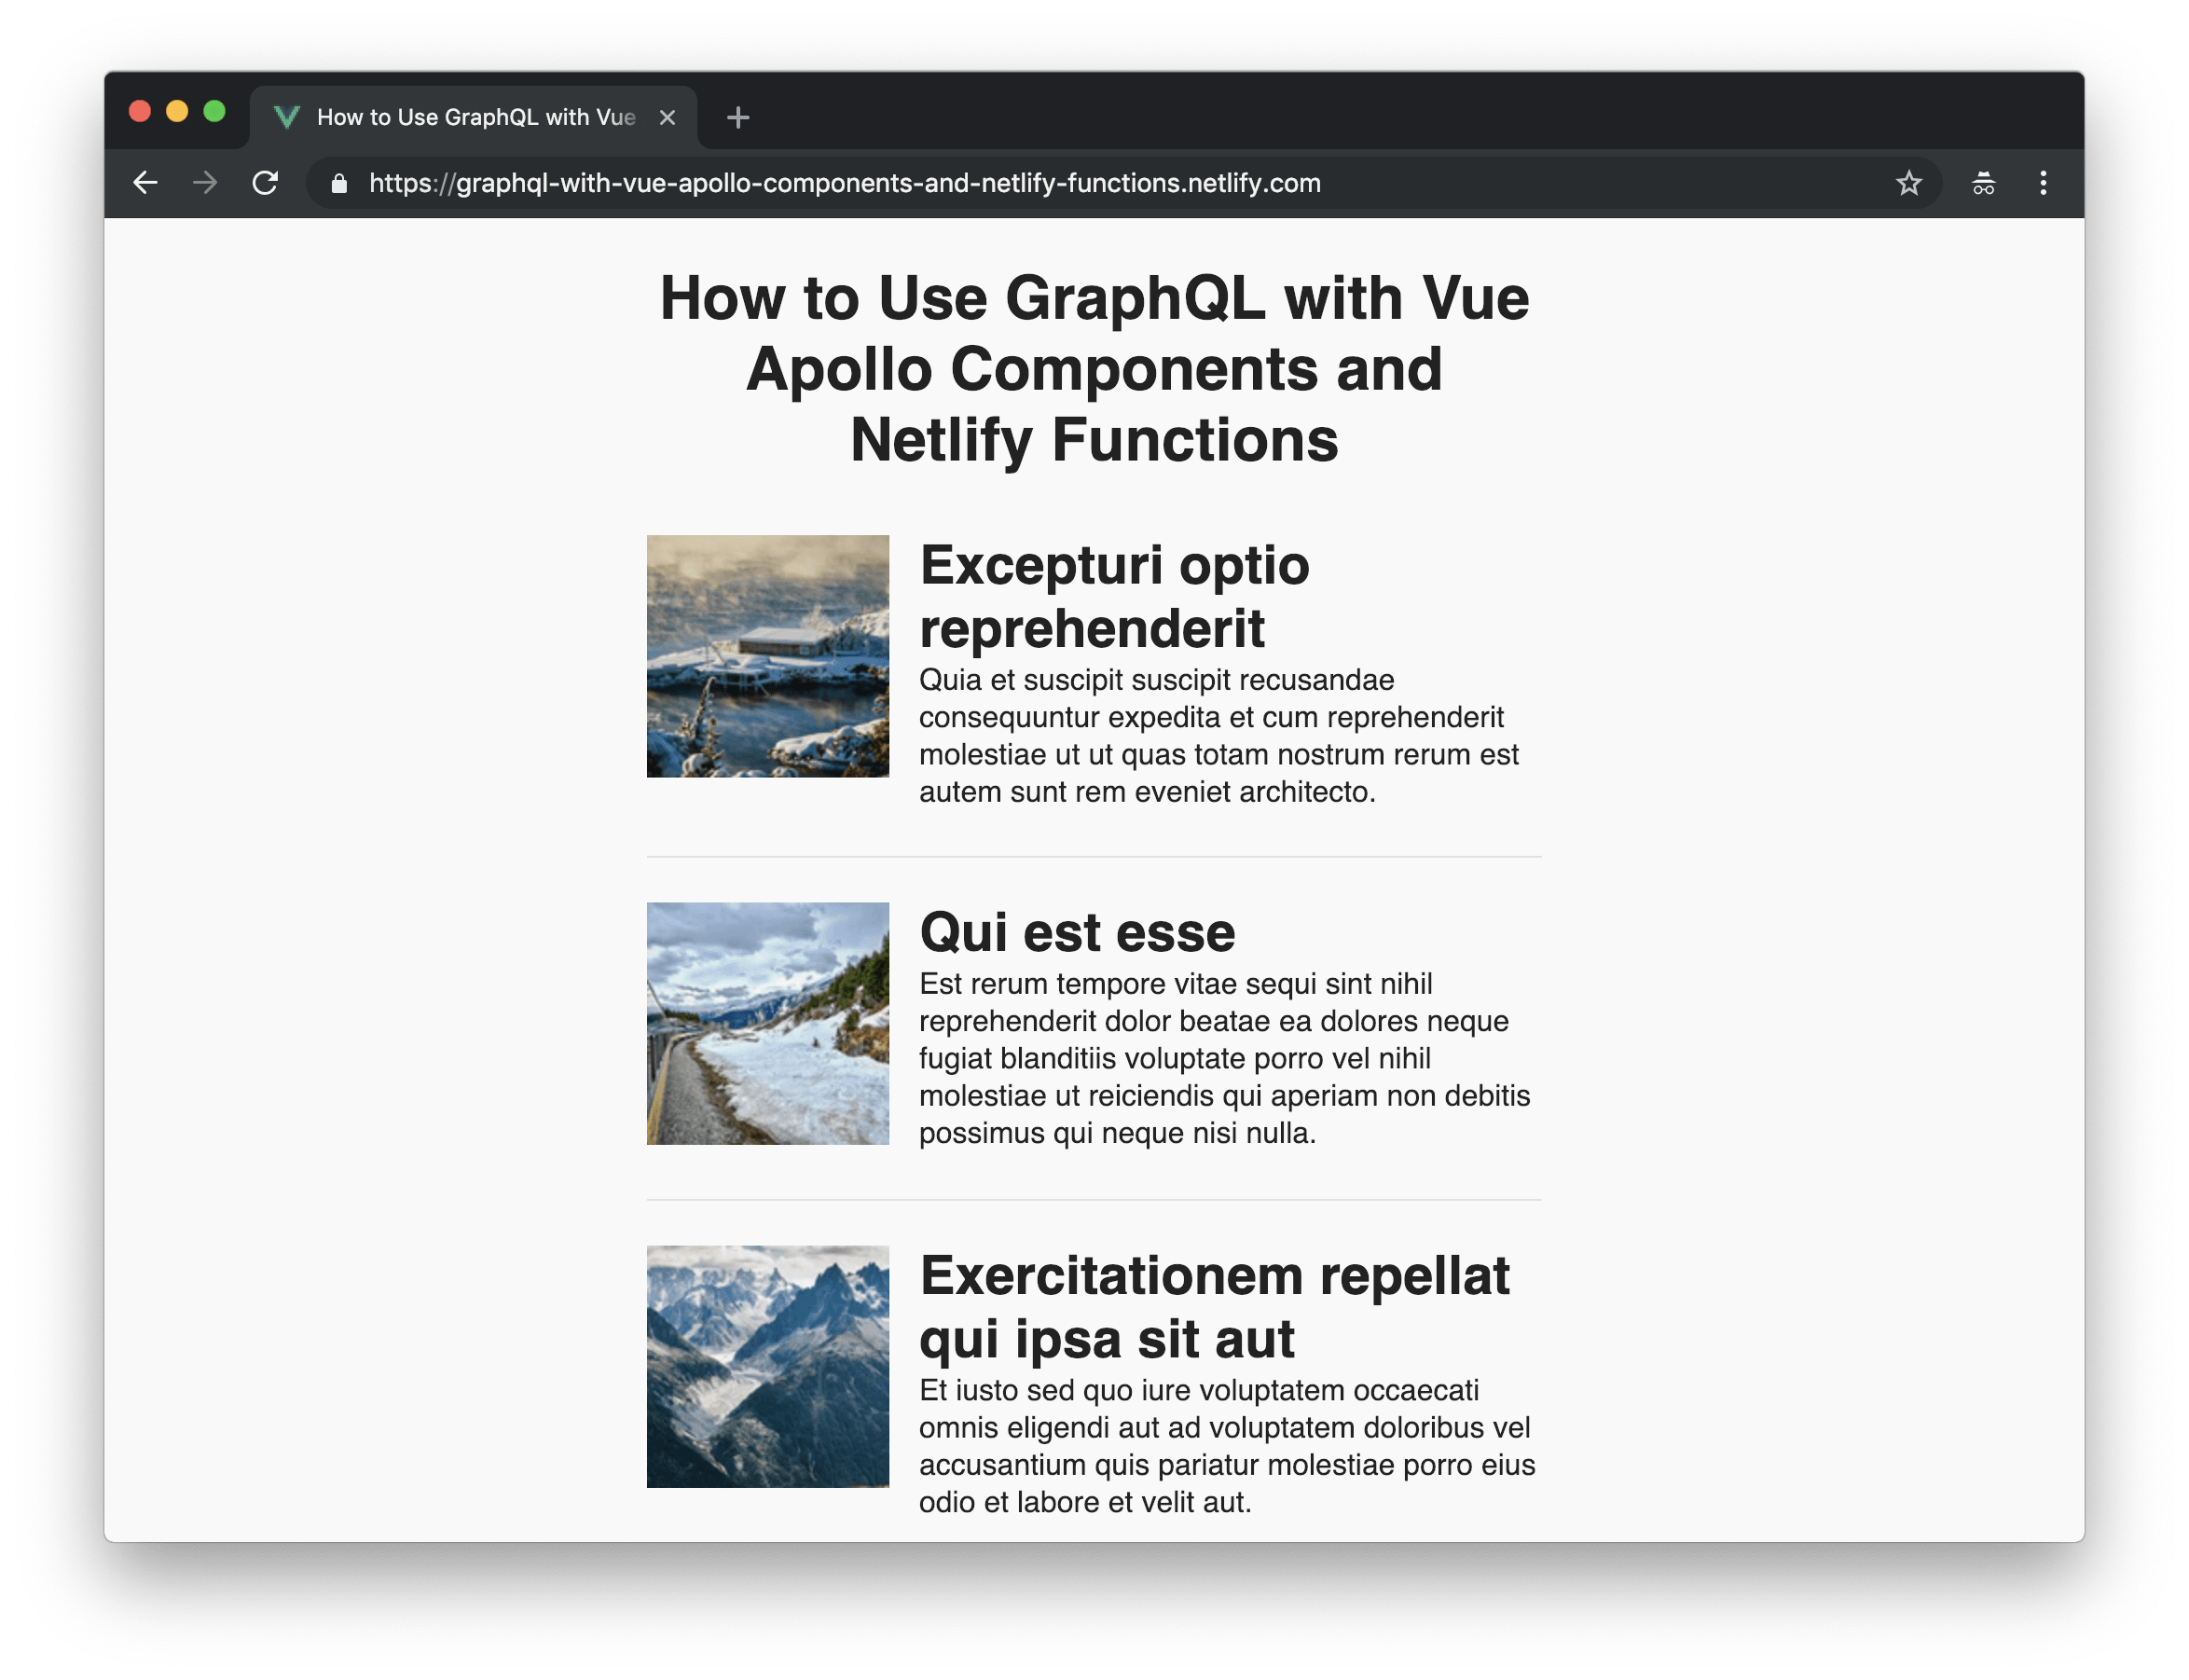The width and height of the screenshot is (2189, 1680).
Task: Select the How to Use GraphQL tab
Action: coord(476,118)
